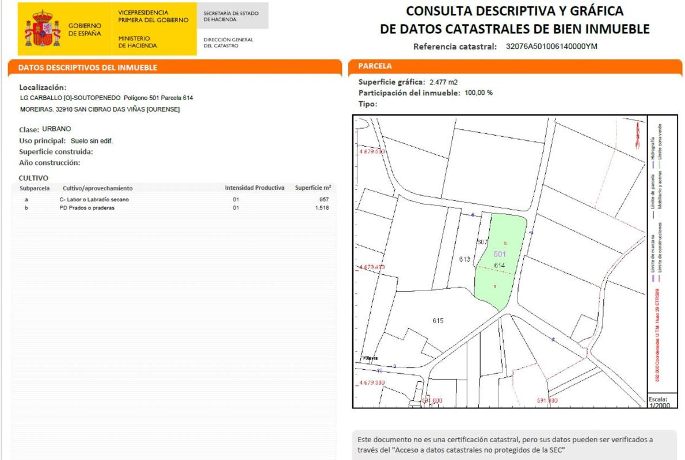Click the purple 501 polygon number
Screen dimensions: 685x460
click(x=500, y=254)
